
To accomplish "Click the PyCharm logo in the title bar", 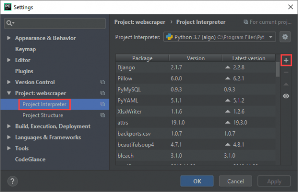I will click(x=8, y=7).
